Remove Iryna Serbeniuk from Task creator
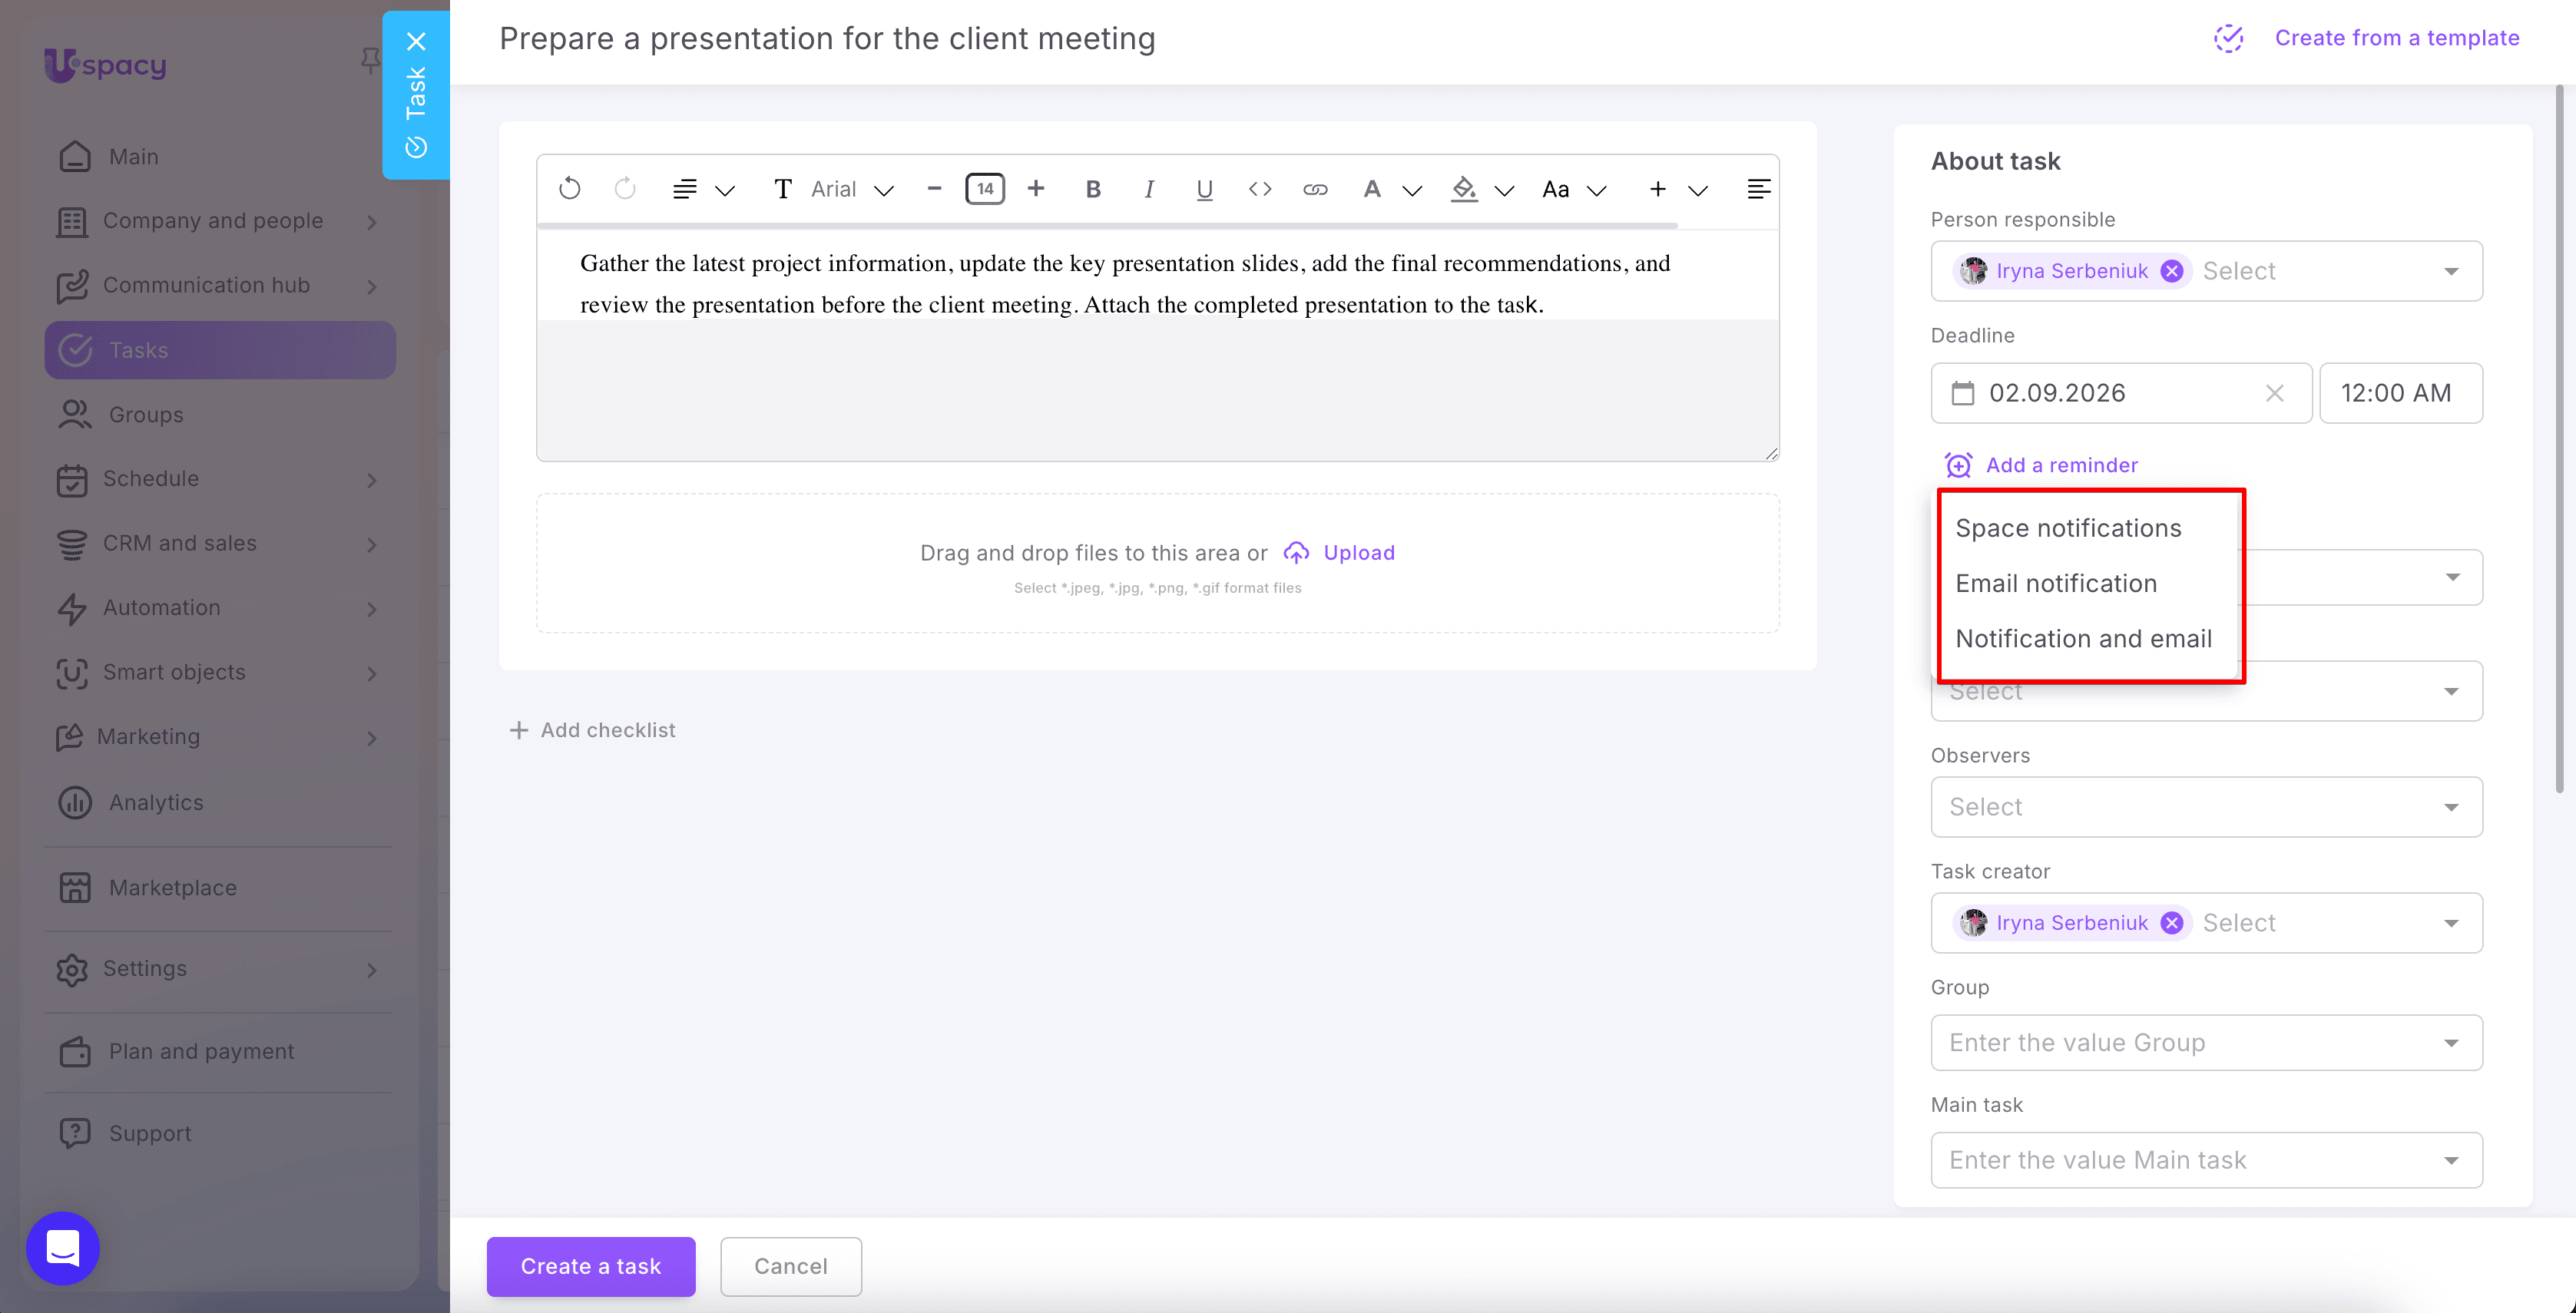The width and height of the screenshot is (2576, 1313). [2171, 923]
